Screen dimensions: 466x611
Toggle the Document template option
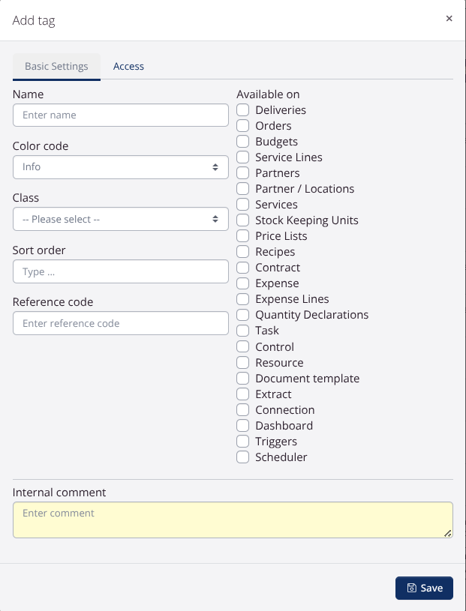(x=242, y=378)
